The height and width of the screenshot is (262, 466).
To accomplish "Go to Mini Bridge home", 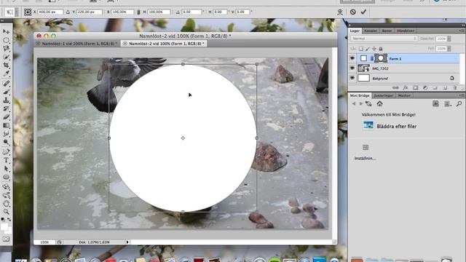I will tap(379, 103).
